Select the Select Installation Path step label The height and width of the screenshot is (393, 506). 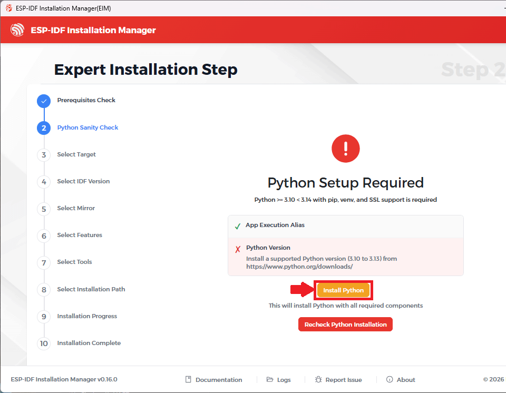(91, 289)
